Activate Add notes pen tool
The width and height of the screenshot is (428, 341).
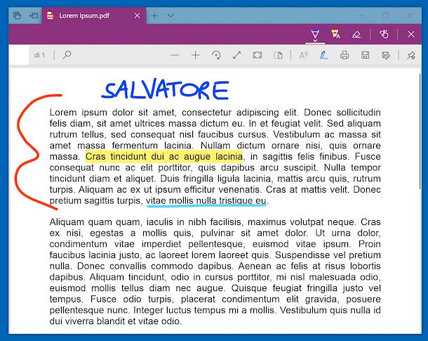point(323,56)
